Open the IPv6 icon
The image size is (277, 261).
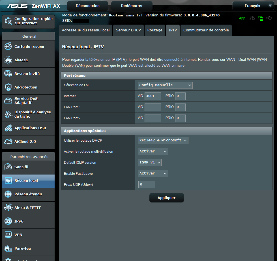coord(8,221)
